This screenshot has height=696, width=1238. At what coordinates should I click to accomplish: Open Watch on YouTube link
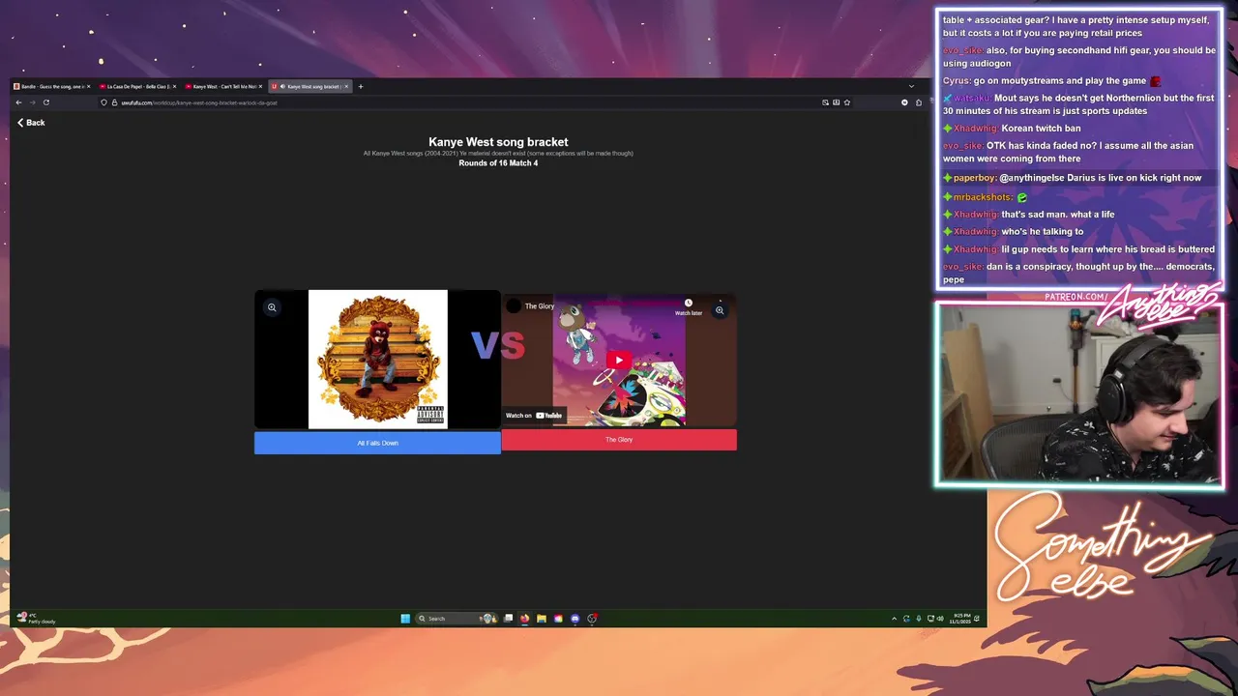tap(534, 416)
